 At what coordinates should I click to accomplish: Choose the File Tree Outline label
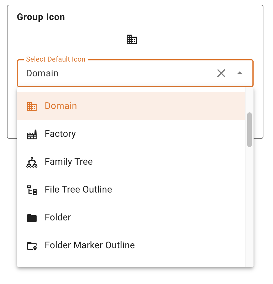pos(79,189)
